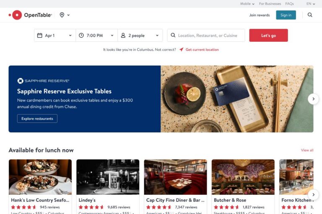322x214 pixels.
Task: Click the person icon for party size
Action: [123, 36]
